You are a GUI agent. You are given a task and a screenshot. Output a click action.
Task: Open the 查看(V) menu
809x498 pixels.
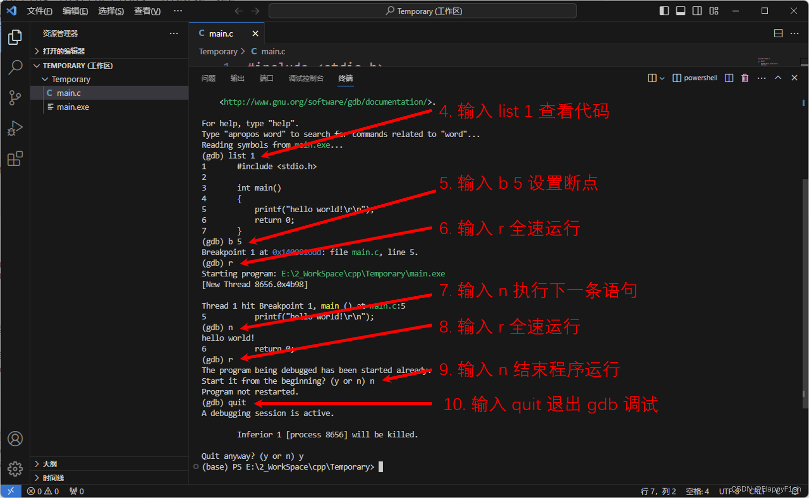(147, 11)
